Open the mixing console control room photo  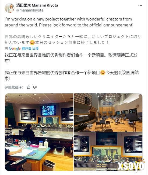pyautogui.click(x=39, y=132)
